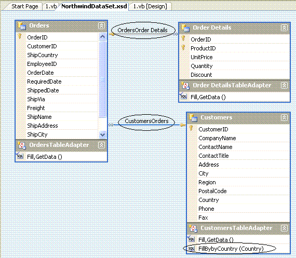Select the OrderDate column in Orders
This screenshot has width=296, height=258.
click(41, 73)
